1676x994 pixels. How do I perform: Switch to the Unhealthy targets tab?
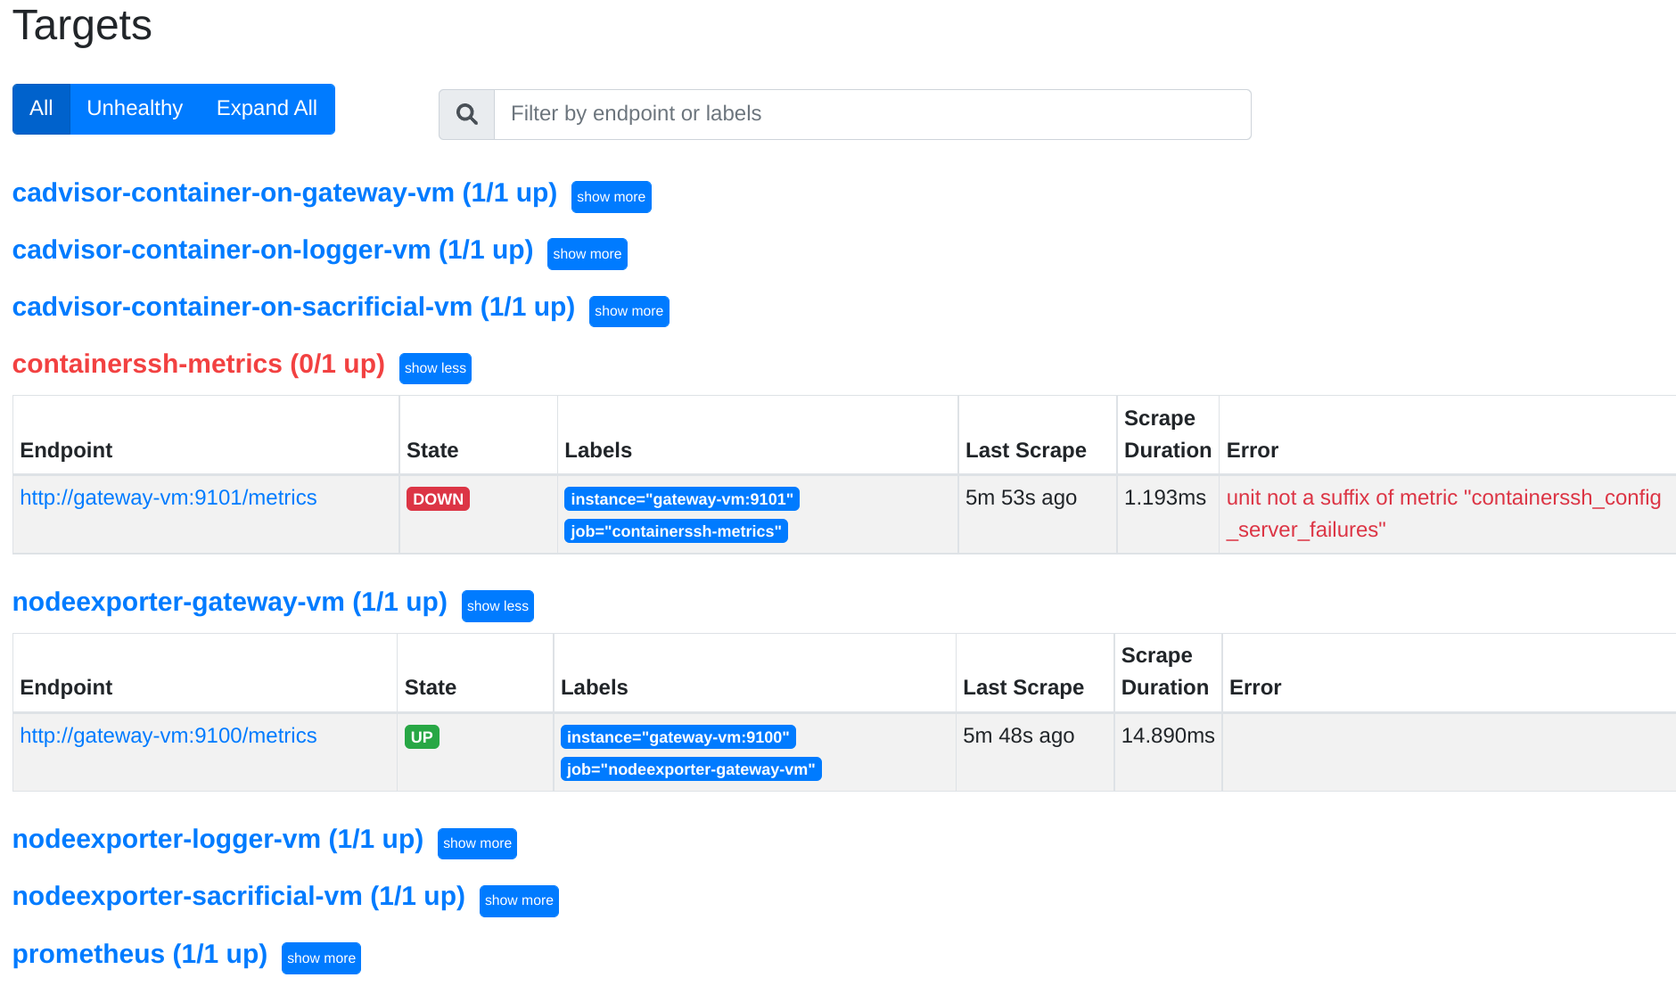(134, 109)
